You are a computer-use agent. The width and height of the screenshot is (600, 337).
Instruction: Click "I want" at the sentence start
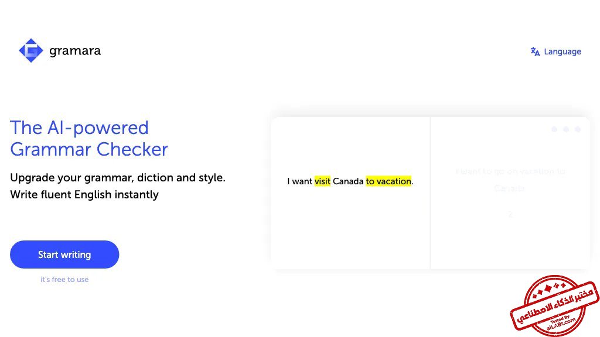coord(299,181)
